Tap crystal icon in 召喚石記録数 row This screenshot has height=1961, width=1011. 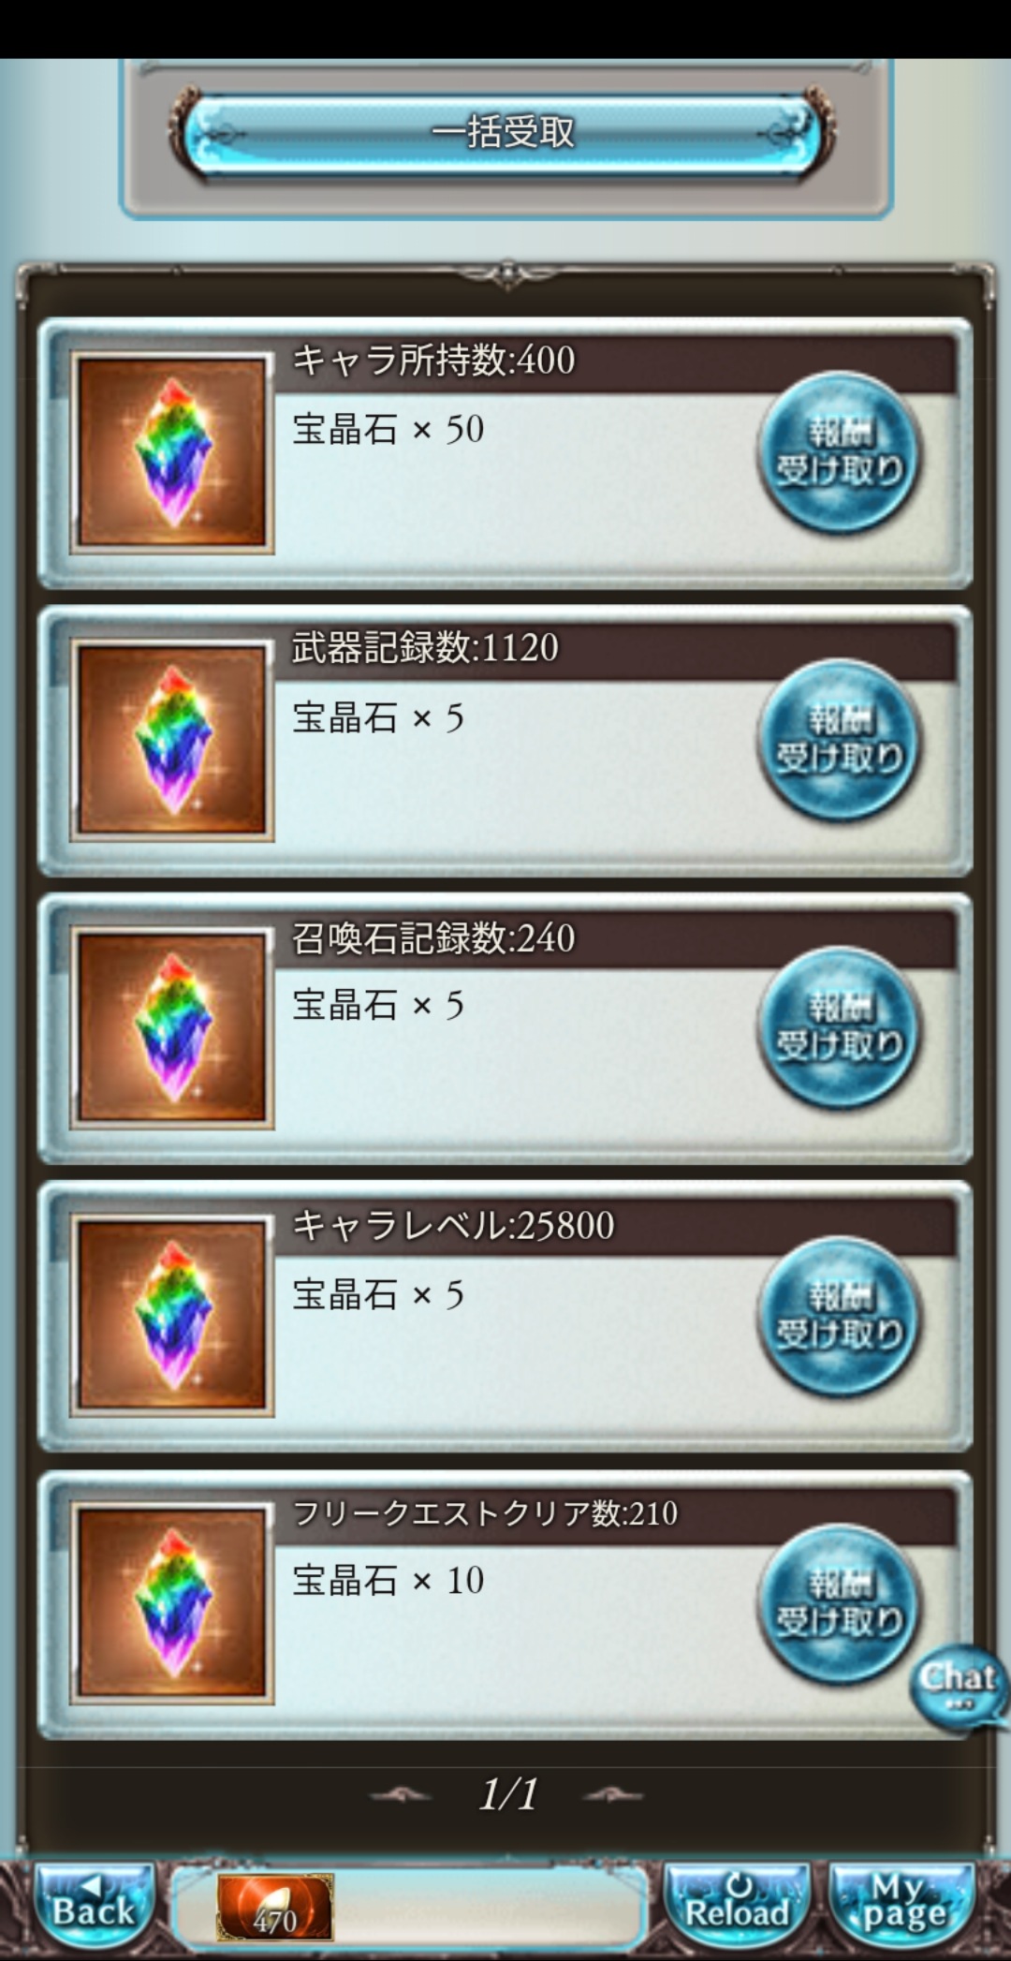pos(172,1028)
